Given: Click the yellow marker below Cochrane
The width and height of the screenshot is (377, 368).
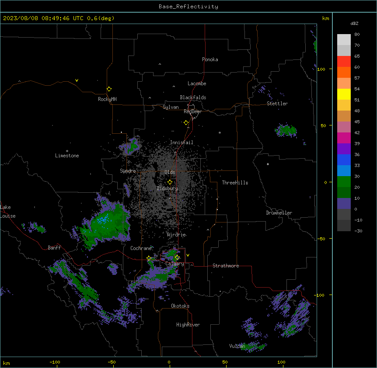Looking at the screenshot, I should pyautogui.click(x=149, y=258).
